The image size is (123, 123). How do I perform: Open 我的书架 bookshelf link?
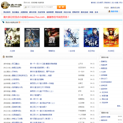[x=114, y=12]
